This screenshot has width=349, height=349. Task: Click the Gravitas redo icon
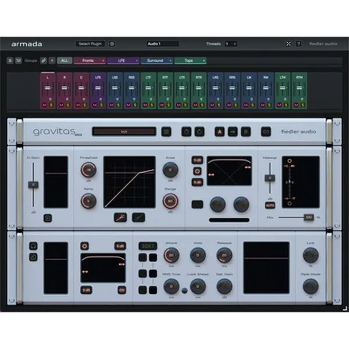(200, 132)
